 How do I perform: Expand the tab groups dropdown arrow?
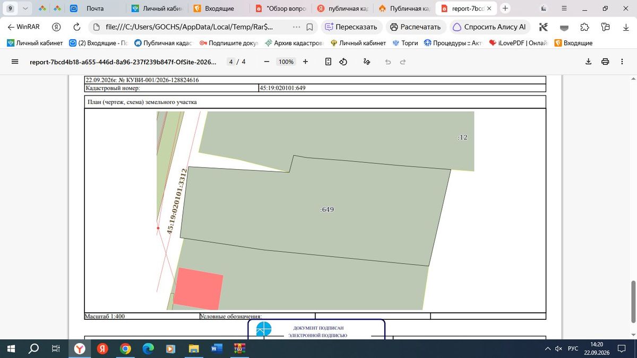(24, 8)
